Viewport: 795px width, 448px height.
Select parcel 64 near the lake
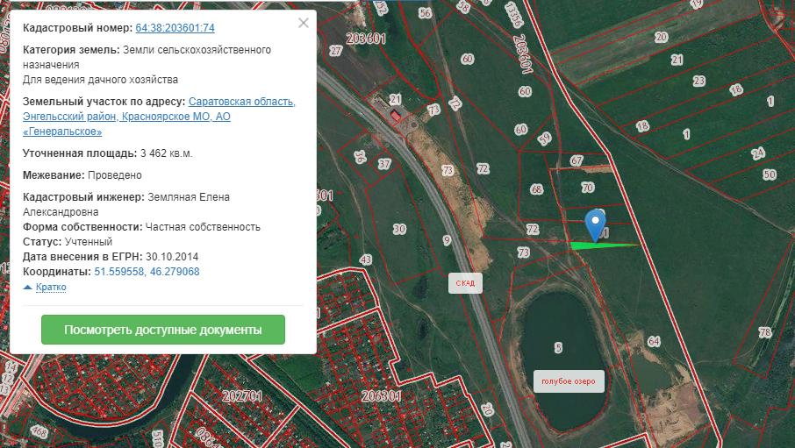pos(653,341)
